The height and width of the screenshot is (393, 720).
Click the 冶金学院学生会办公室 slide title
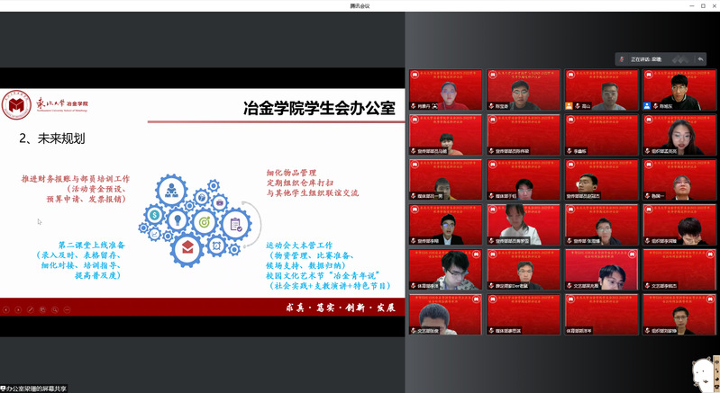pyautogui.click(x=320, y=108)
